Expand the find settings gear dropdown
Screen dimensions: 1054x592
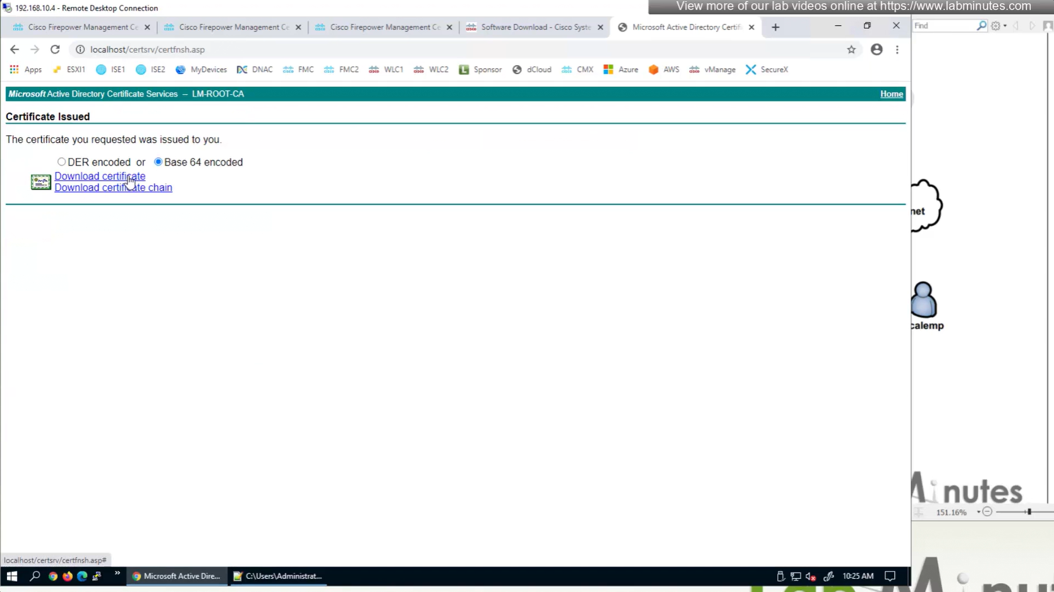point(998,26)
